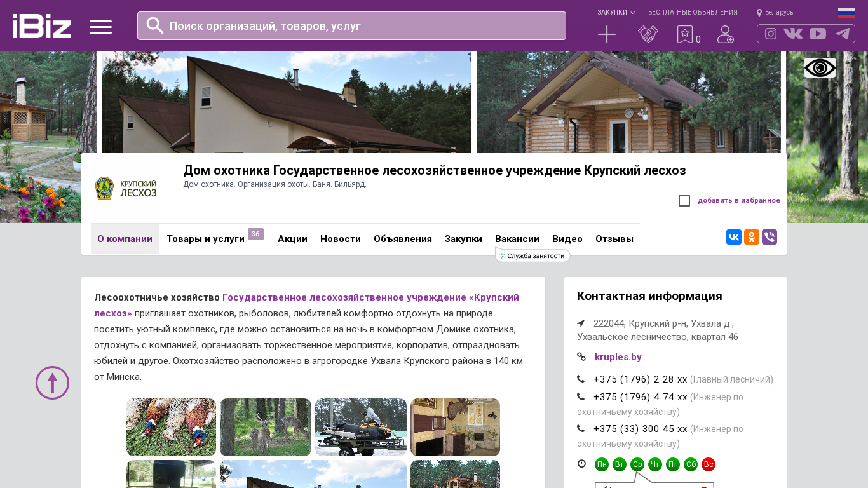
Task: Click the search magnifier icon
Action: tap(155, 25)
